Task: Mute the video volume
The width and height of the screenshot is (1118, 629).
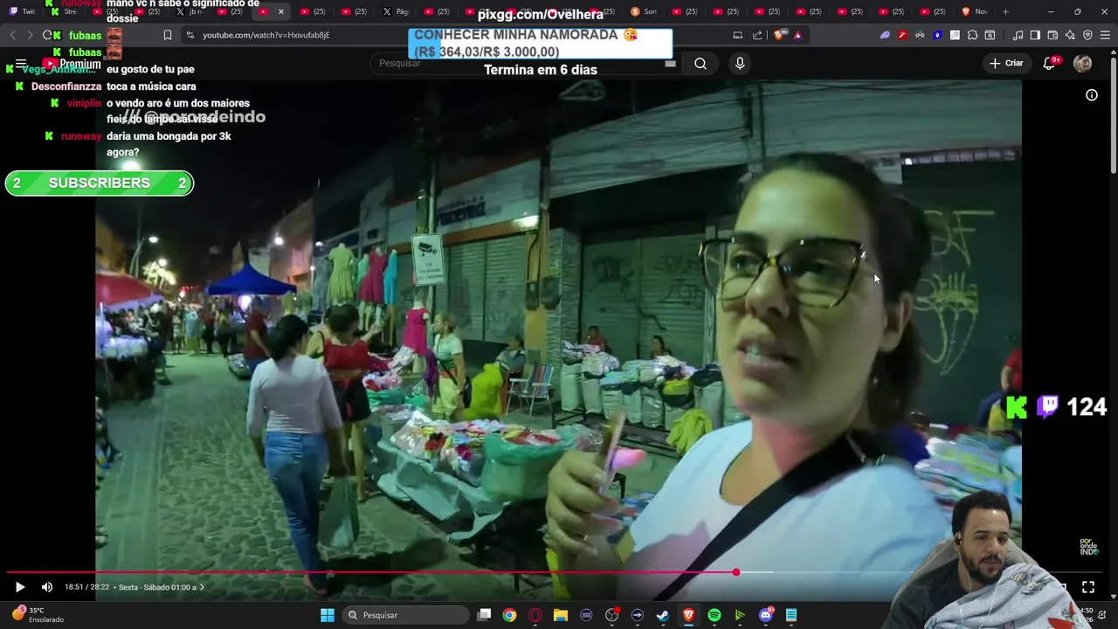Action: click(x=47, y=587)
